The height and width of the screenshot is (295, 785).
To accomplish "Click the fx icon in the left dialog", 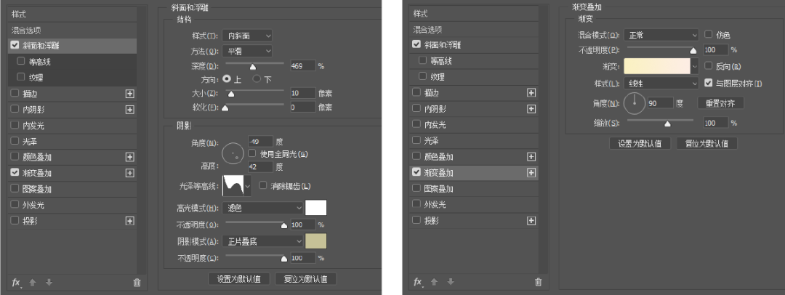I will point(16,281).
